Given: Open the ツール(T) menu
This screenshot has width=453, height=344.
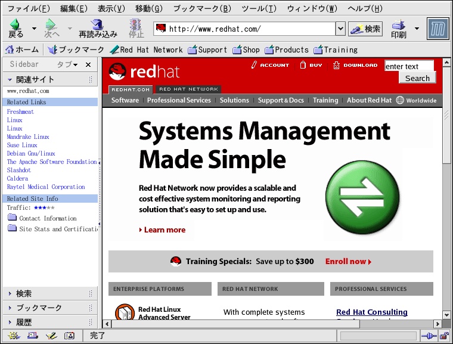Looking at the screenshot, I should click(259, 8).
